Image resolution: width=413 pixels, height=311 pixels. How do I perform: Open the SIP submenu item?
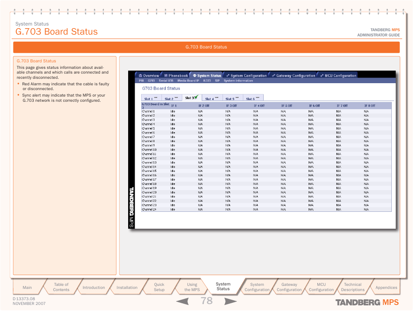(217, 81)
